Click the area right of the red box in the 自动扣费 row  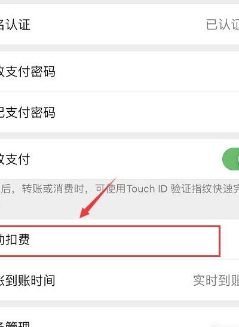coord(229,239)
